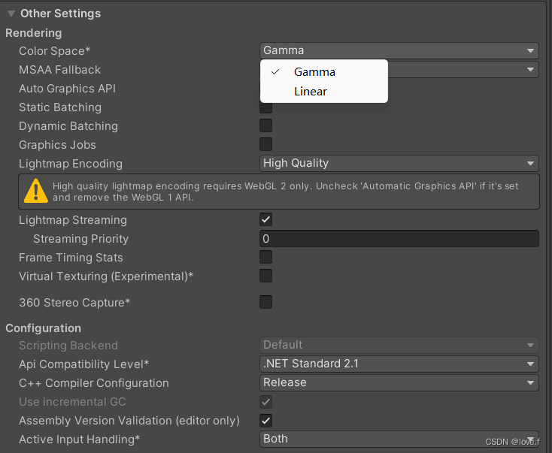Click the Active Input Handling* label
Viewport: 552px width, 453px height.
(x=80, y=439)
